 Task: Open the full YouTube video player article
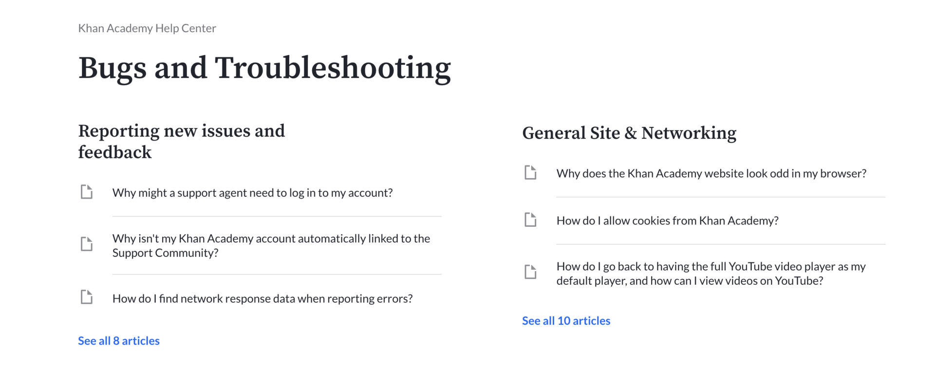point(711,273)
